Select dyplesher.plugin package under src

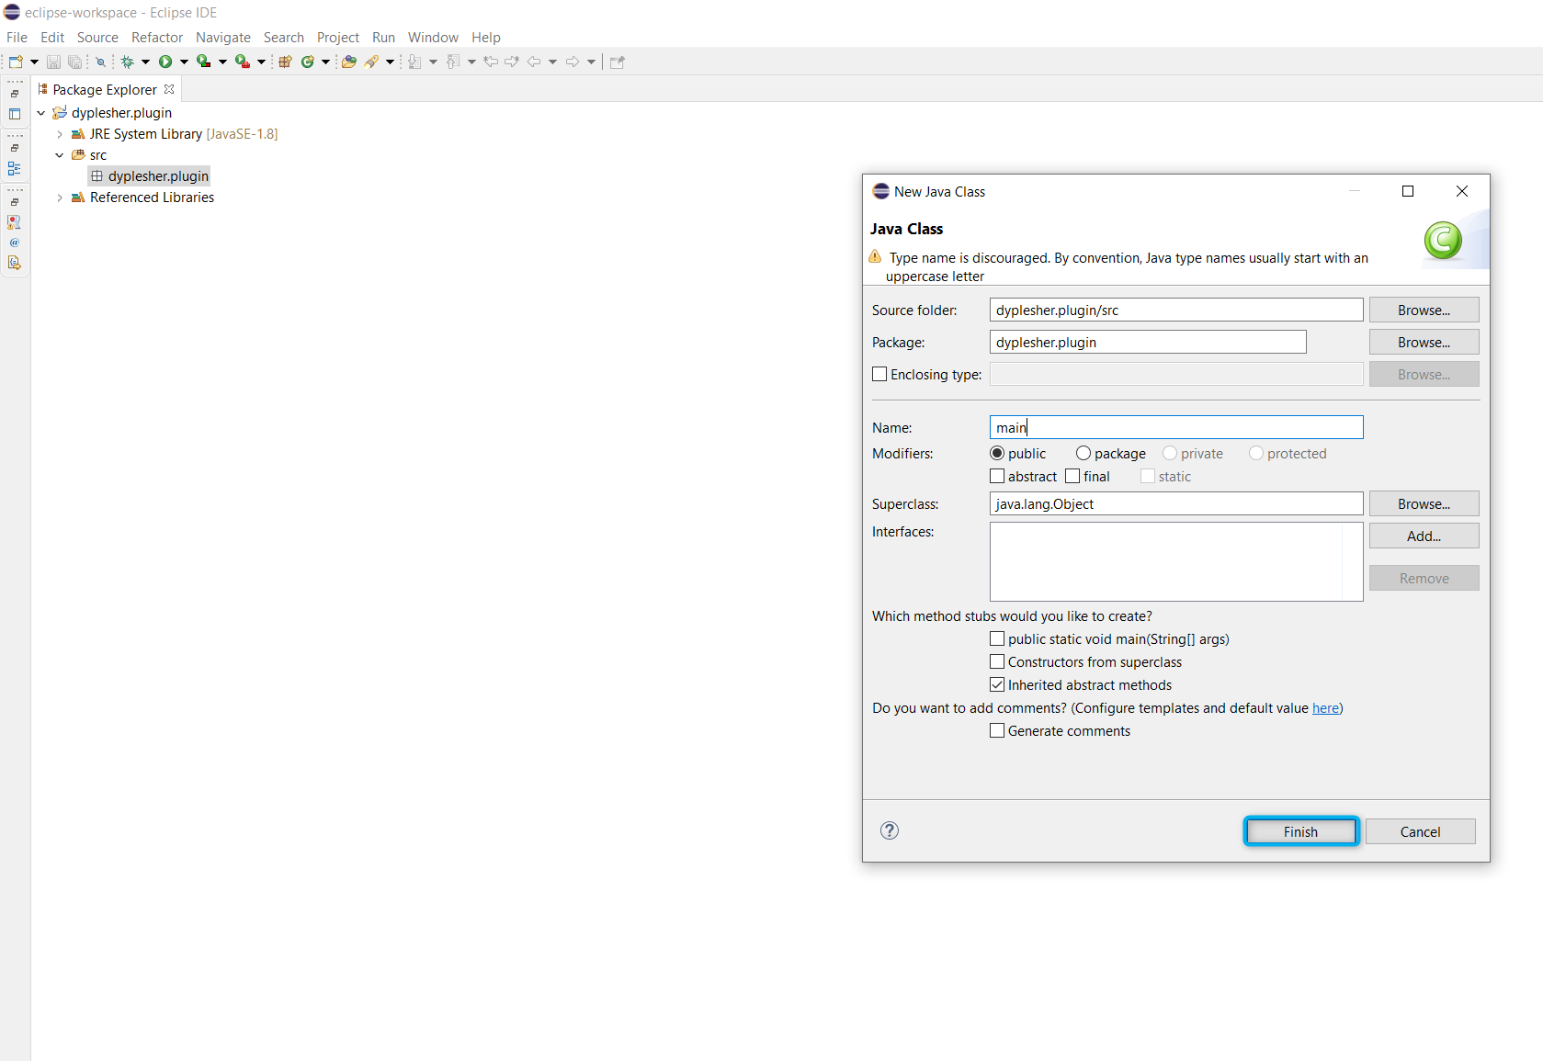150,176
